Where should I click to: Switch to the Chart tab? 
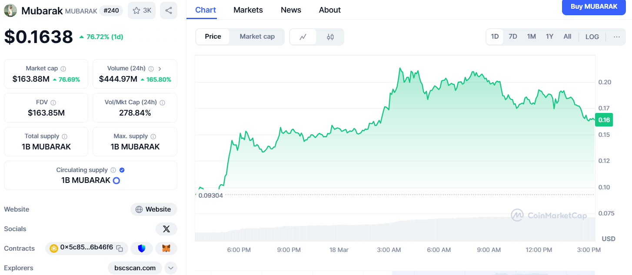coord(206,10)
